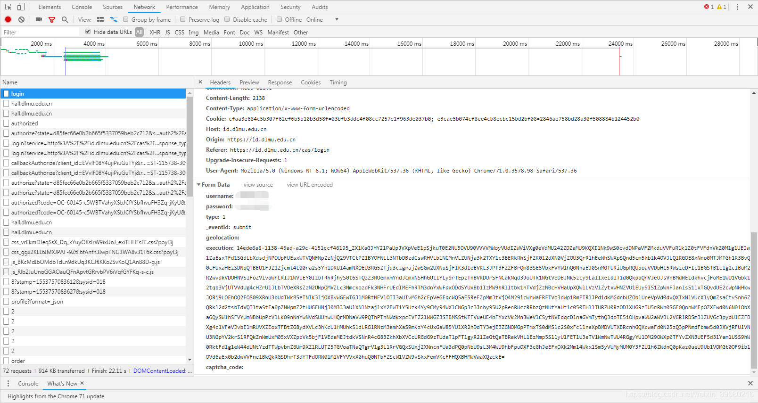This screenshot has width=758, height=403.
Task: Toggle the red filter funnel icon
Action: [x=52, y=19]
